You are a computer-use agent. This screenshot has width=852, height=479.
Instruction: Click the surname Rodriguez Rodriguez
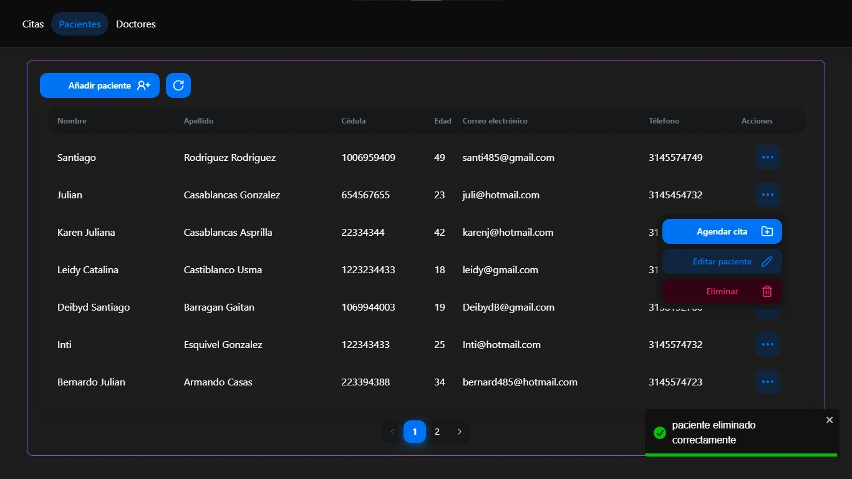pos(230,157)
